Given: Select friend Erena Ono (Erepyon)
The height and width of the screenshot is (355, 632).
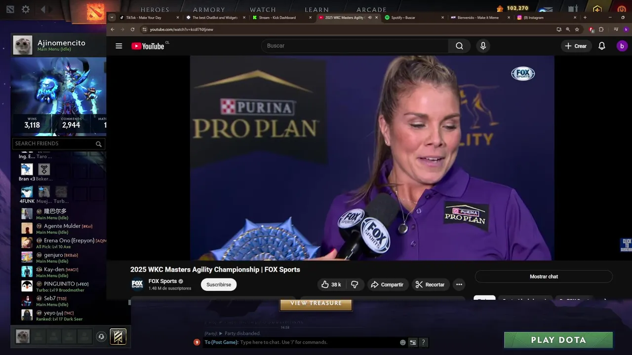Looking at the screenshot, I should pos(63,243).
